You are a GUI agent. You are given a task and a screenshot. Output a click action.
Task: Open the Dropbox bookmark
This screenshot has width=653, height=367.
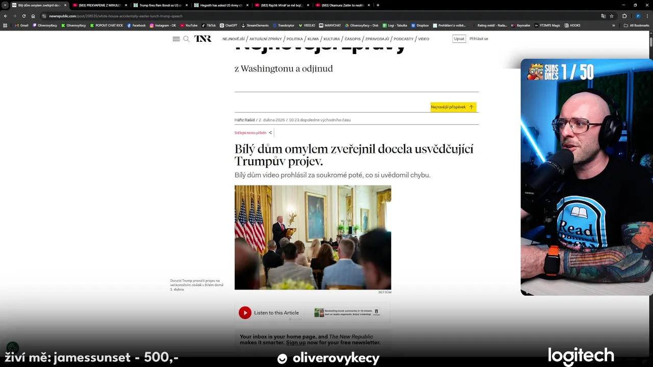tap(420, 25)
